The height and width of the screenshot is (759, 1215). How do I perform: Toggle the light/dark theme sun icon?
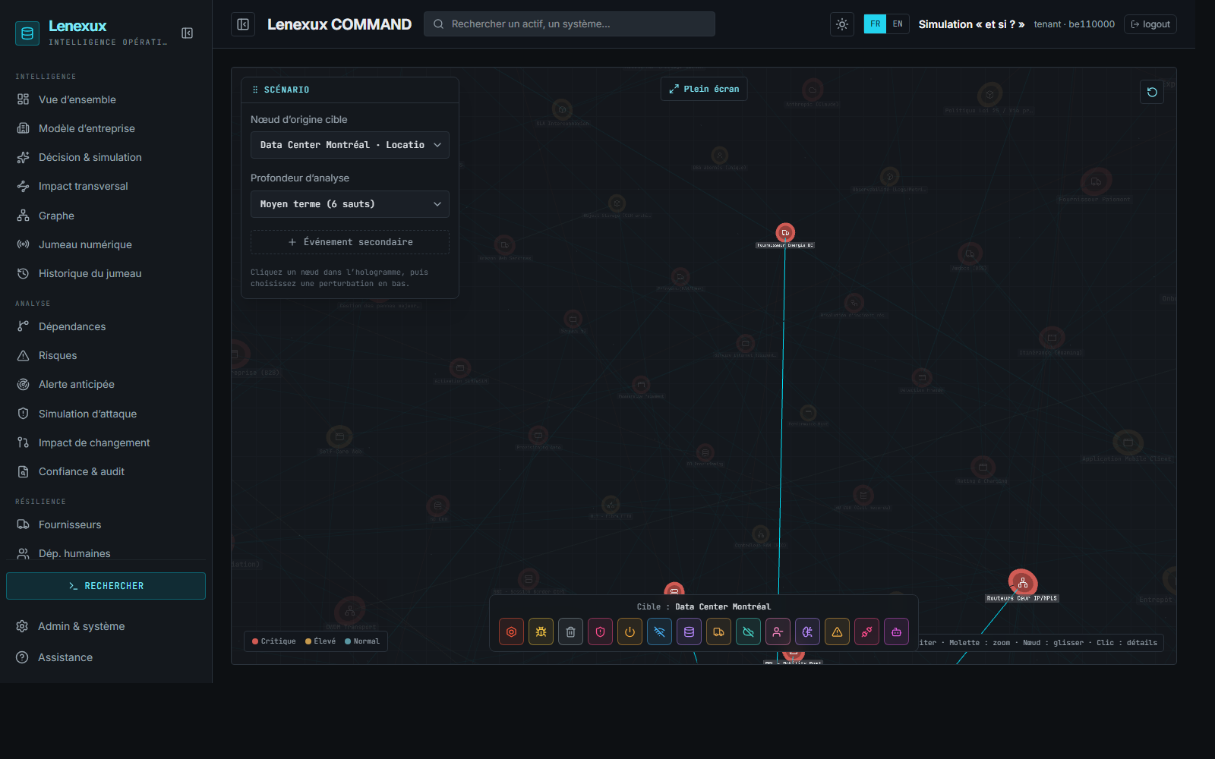coord(842,24)
